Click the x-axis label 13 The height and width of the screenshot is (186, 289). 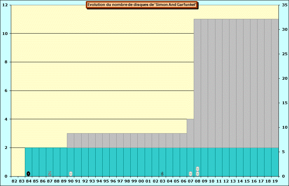[x=233, y=181]
